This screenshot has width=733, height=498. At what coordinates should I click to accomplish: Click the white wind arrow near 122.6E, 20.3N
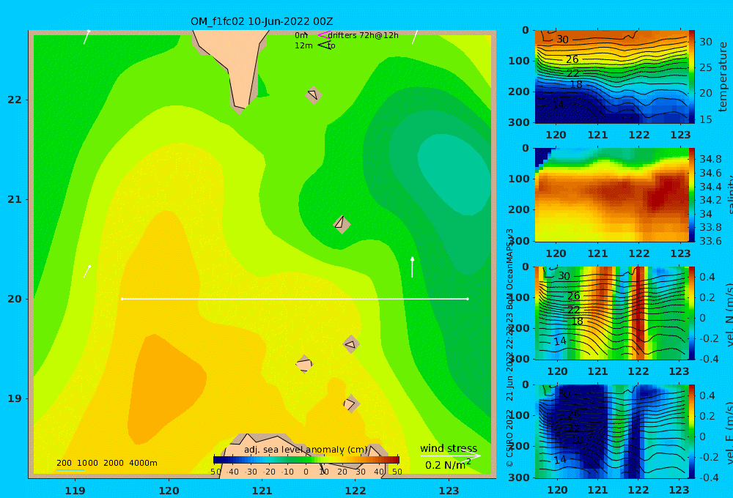click(x=412, y=267)
